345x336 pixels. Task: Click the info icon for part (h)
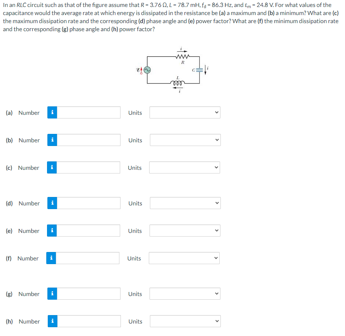tap(53, 321)
